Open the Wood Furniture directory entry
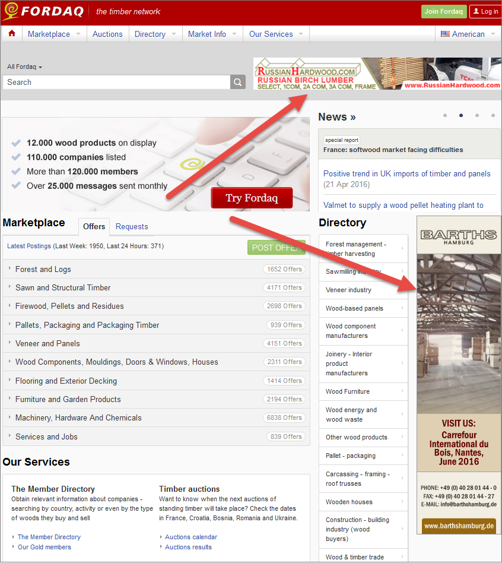 364,391
